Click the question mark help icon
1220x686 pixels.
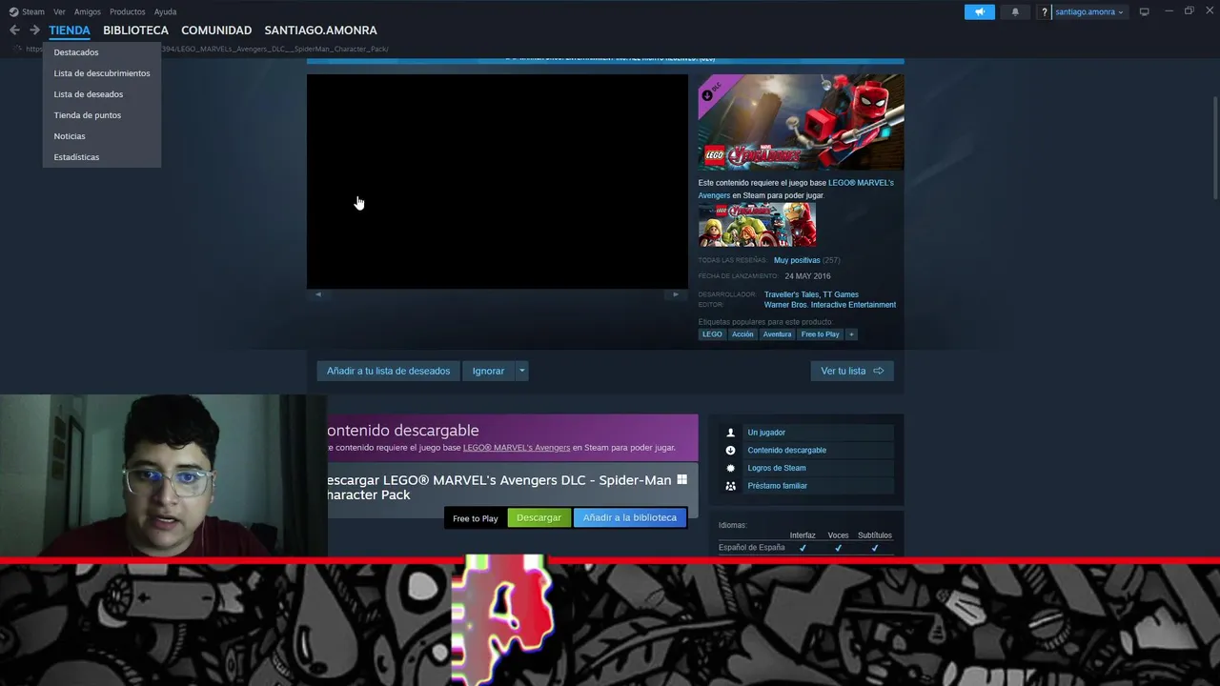[1045, 11]
